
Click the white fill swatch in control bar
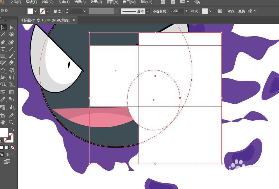[x=30, y=11]
